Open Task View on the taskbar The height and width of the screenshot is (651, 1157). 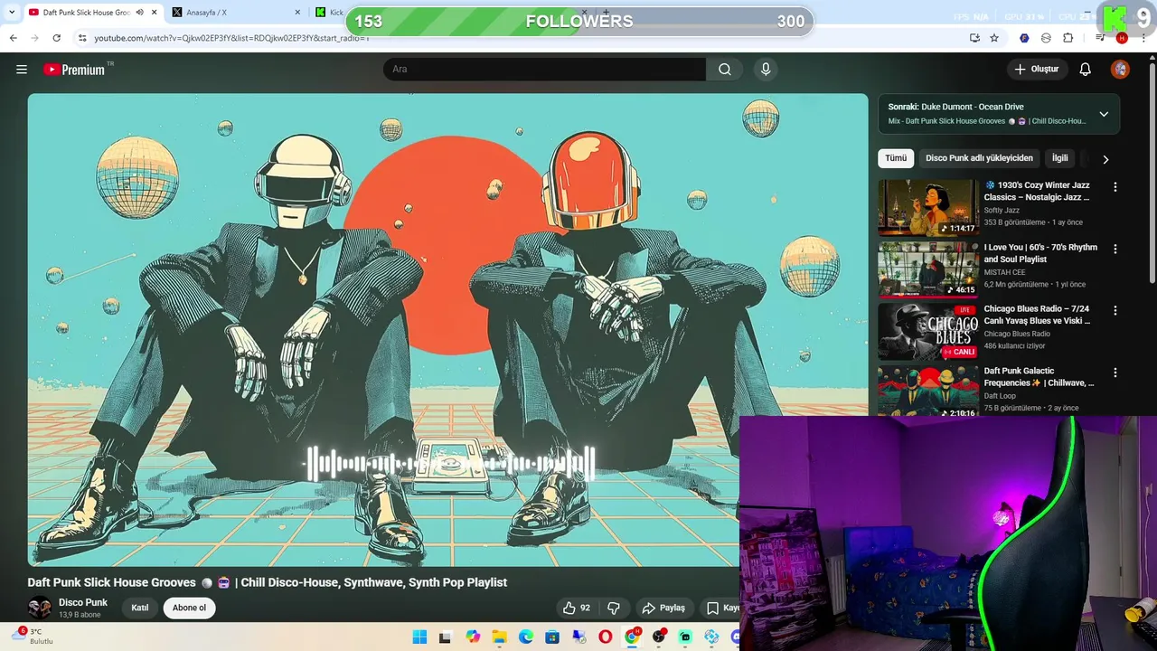click(x=445, y=637)
